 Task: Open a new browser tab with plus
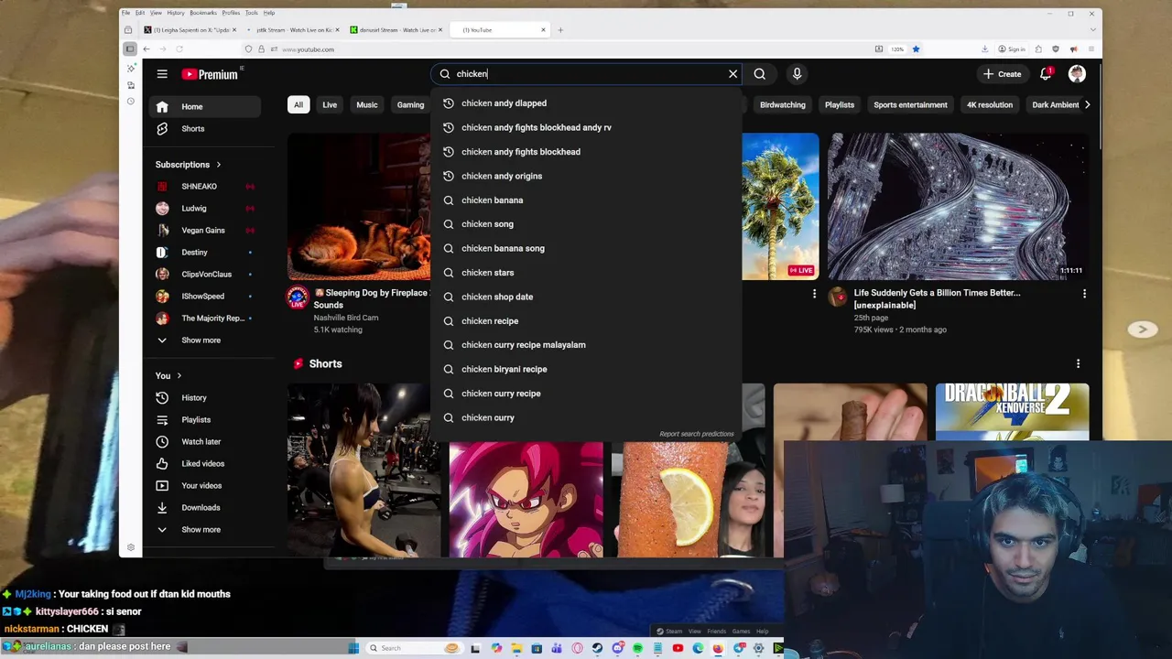pyautogui.click(x=560, y=30)
